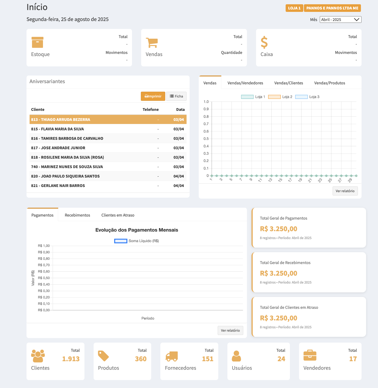Toggle Loja 3 series visibility
The height and width of the screenshot is (388, 378).
point(301,97)
